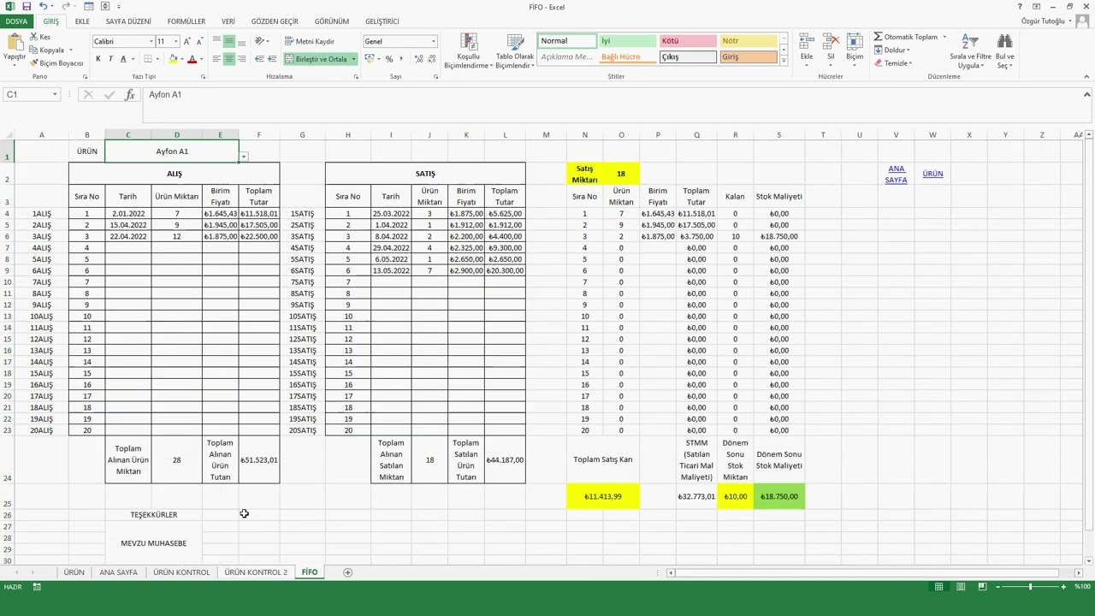Screen dimensions: 1095x616
Task: Click the Save icon in quick access toolbar
Action: point(27,6)
